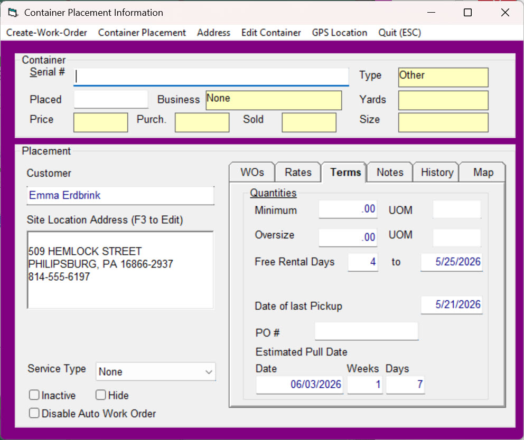Click the Type field showing Other
524x440 pixels.
coord(443,78)
